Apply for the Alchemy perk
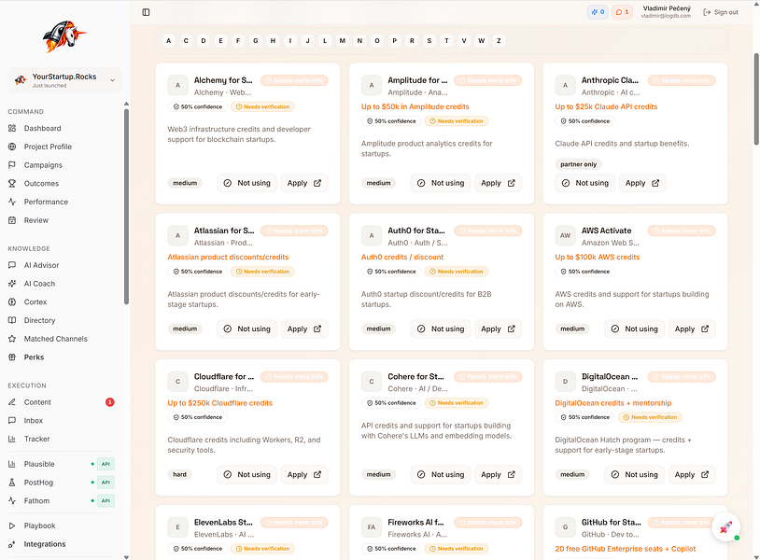The width and height of the screenshot is (760, 560). tap(304, 183)
